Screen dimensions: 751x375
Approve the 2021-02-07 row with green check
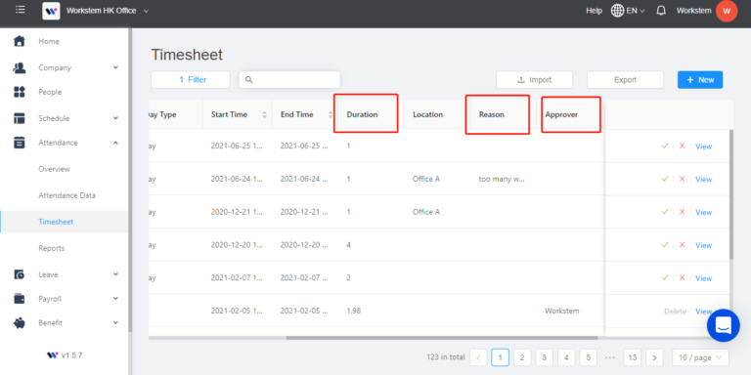664,278
